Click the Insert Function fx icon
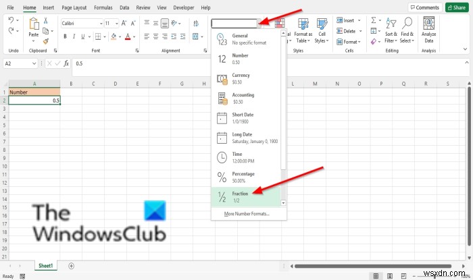The image size is (473, 280). click(66, 63)
